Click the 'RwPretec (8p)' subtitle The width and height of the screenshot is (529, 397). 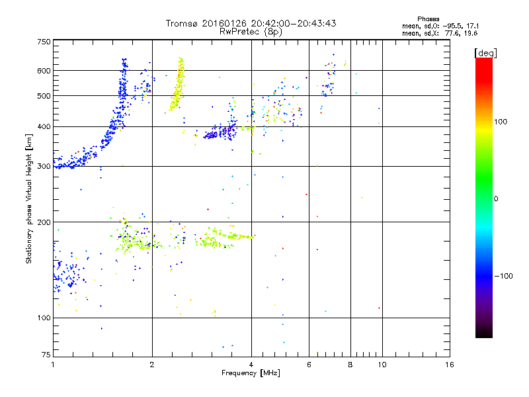coord(251,32)
